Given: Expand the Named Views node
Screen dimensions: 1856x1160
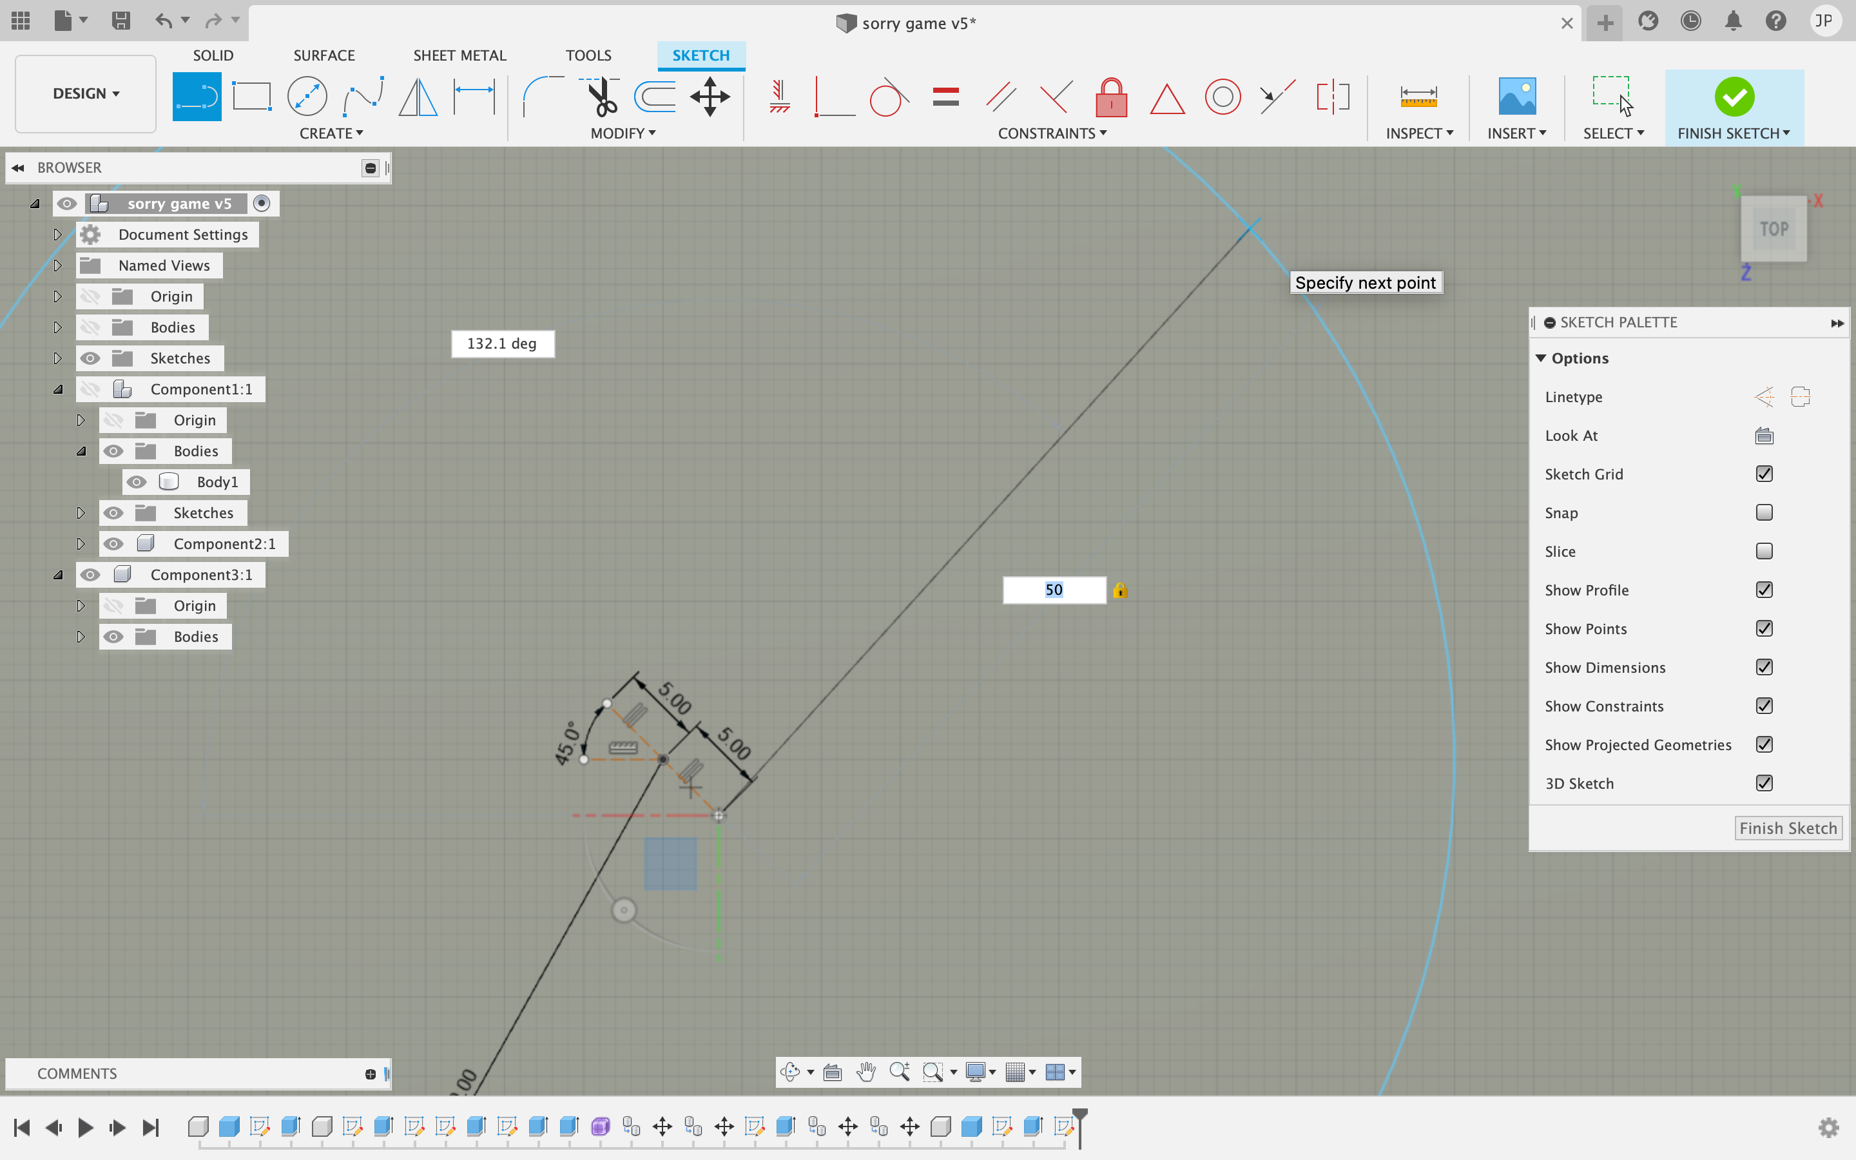Looking at the screenshot, I should (57, 266).
